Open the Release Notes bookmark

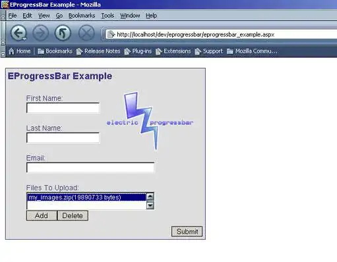tap(98, 51)
